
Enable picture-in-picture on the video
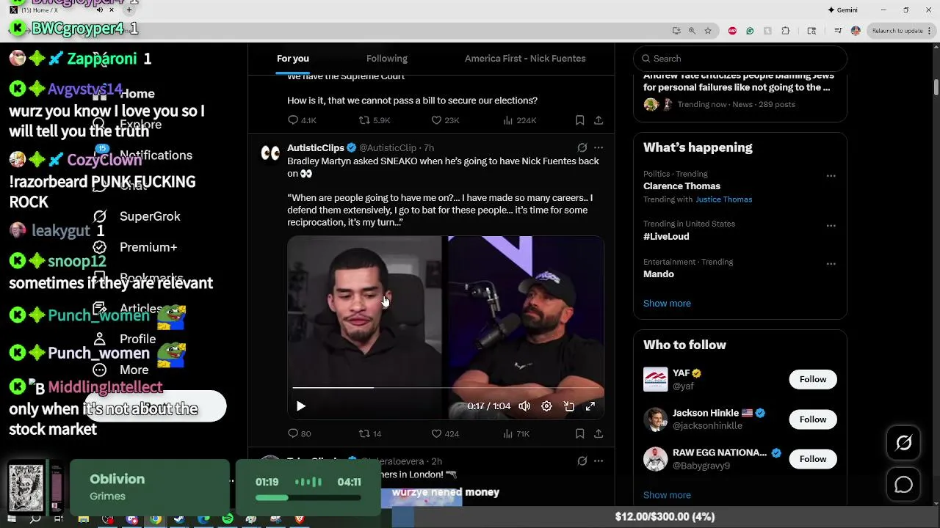(568, 406)
